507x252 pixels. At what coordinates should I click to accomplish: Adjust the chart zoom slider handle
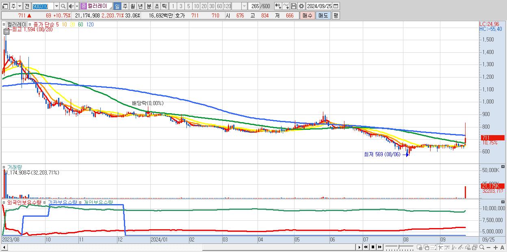tap(399, 246)
